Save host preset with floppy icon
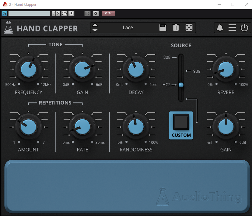Image resolution: width=252 pixels, height=216 pixels. pyautogui.click(x=71, y=13)
